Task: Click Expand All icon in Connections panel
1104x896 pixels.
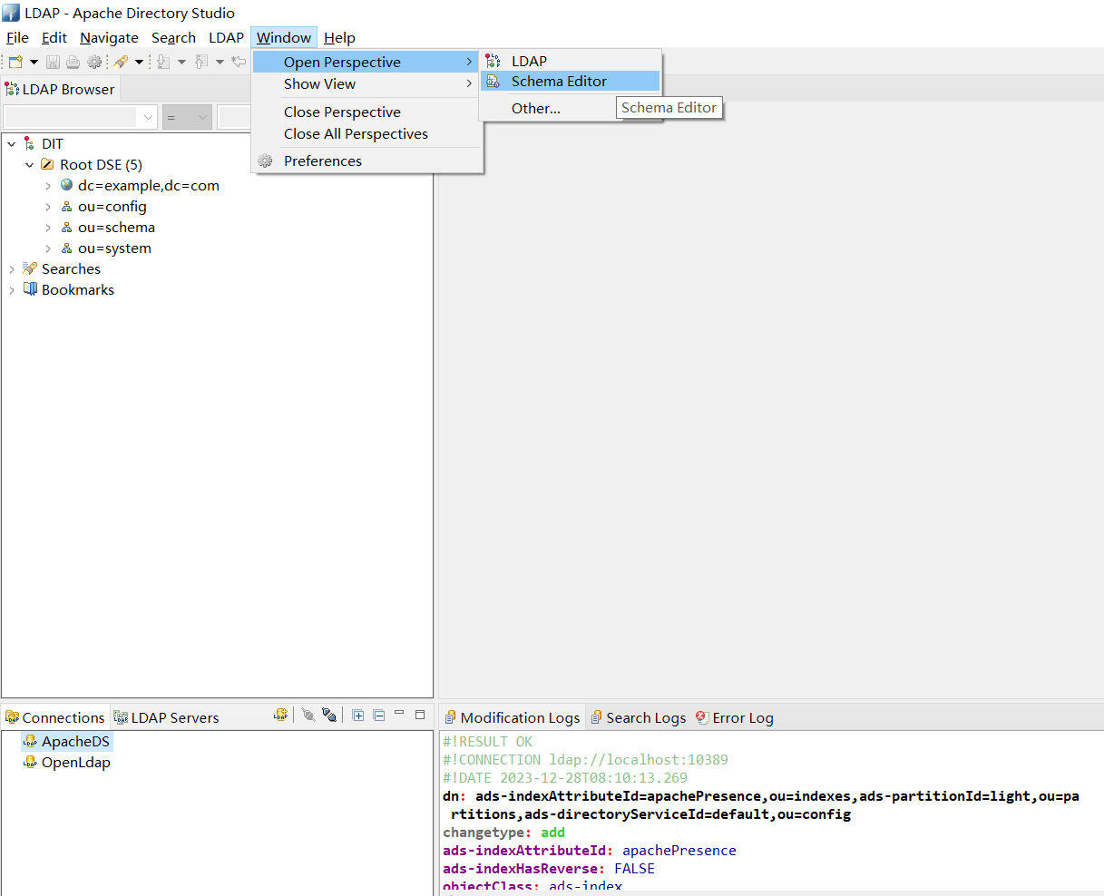Action: point(358,716)
